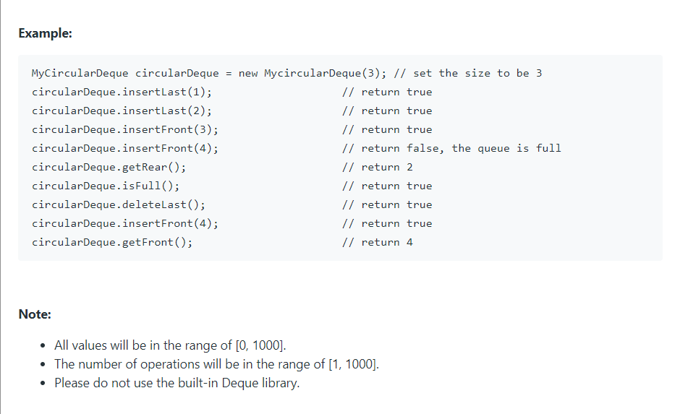Click the note about number of operations
This screenshot has width=680, height=414.
[x=216, y=364]
